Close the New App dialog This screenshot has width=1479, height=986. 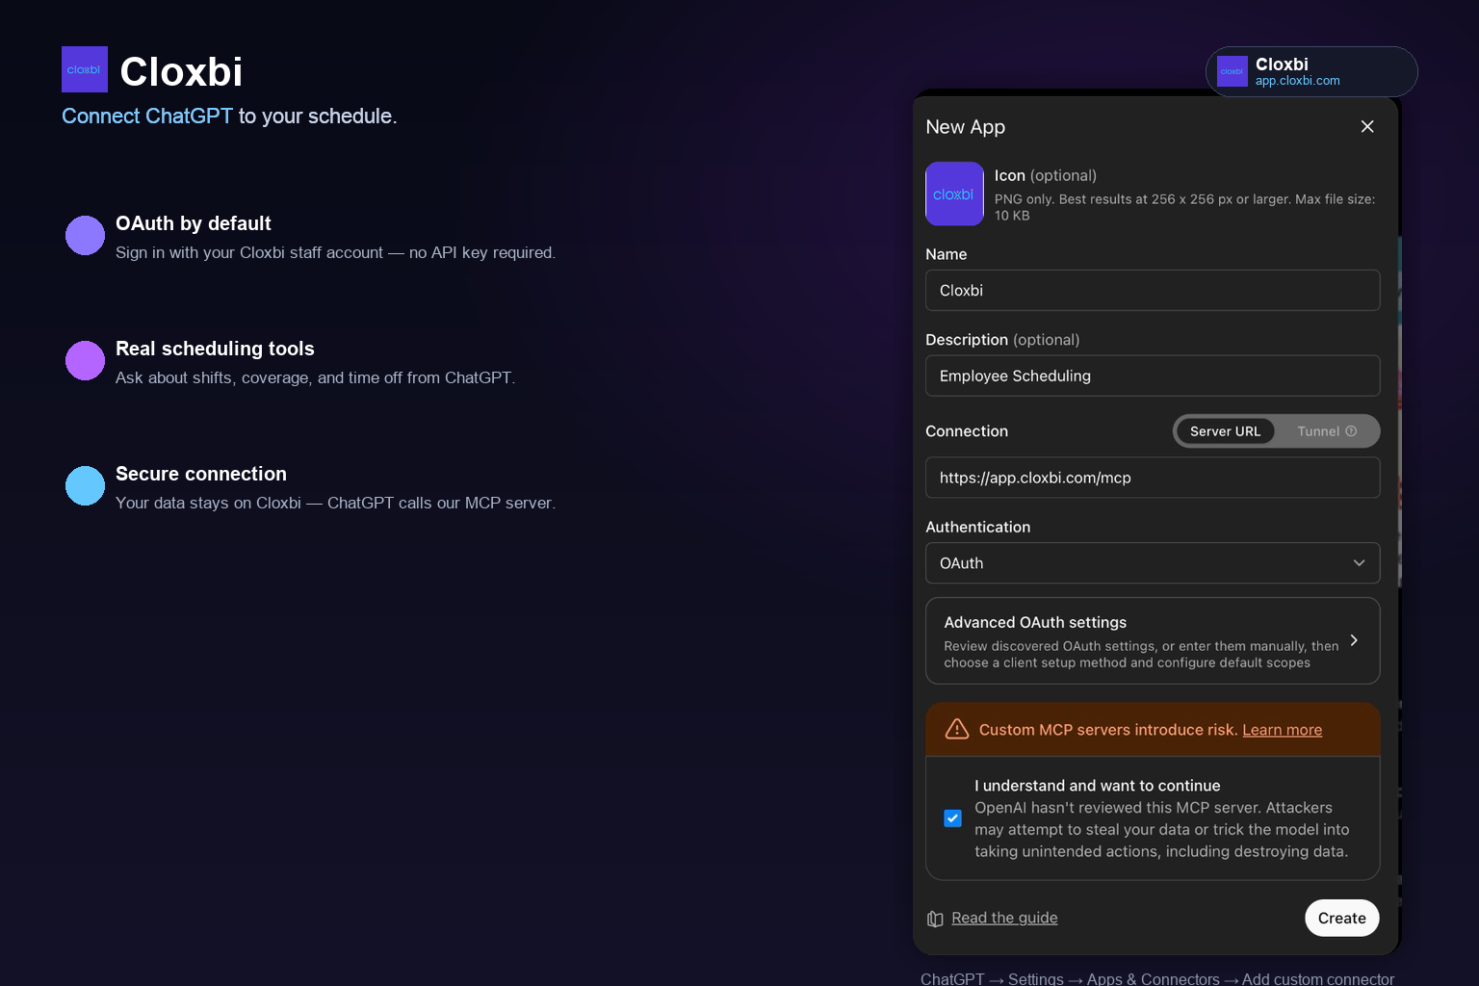[x=1367, y=126]
